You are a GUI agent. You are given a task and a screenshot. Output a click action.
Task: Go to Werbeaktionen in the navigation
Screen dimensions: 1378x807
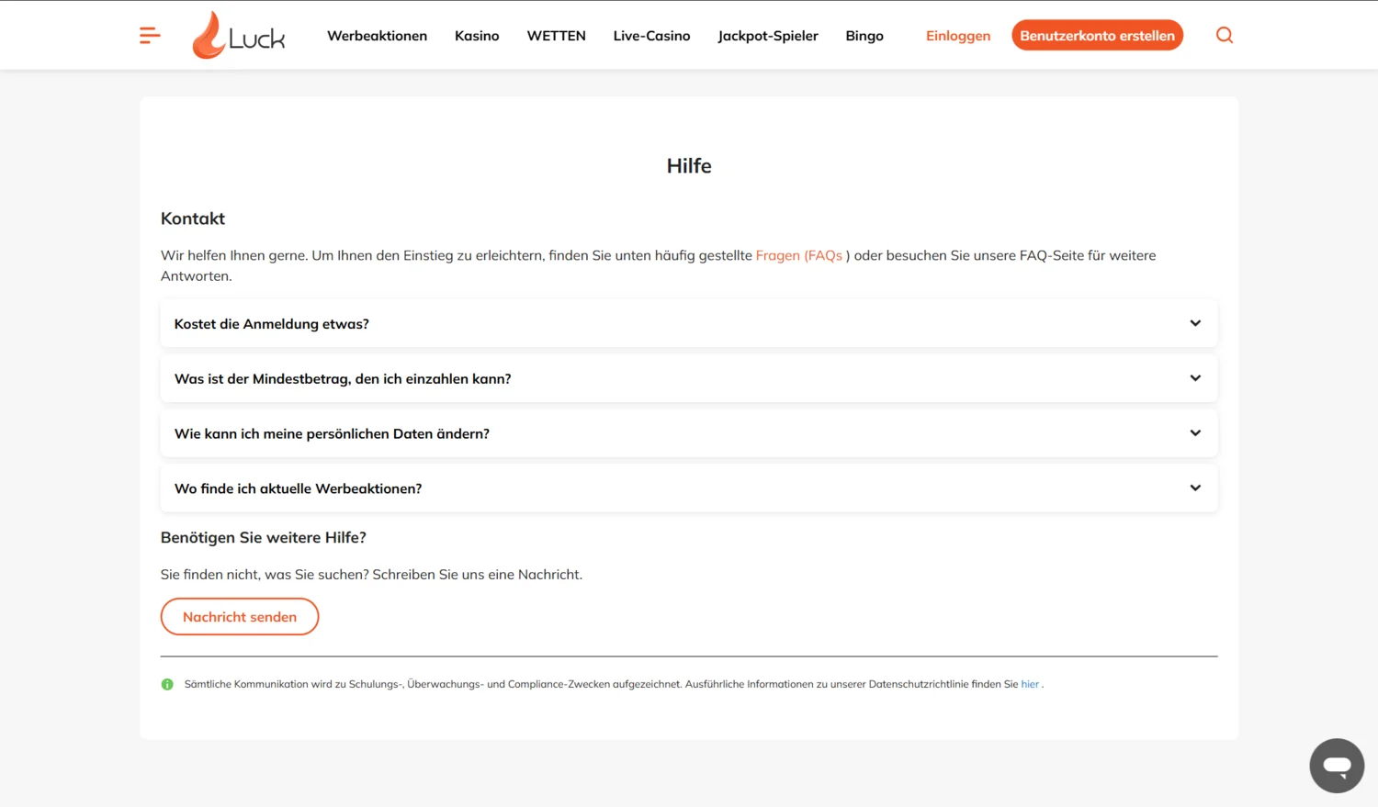click(377, 36)
